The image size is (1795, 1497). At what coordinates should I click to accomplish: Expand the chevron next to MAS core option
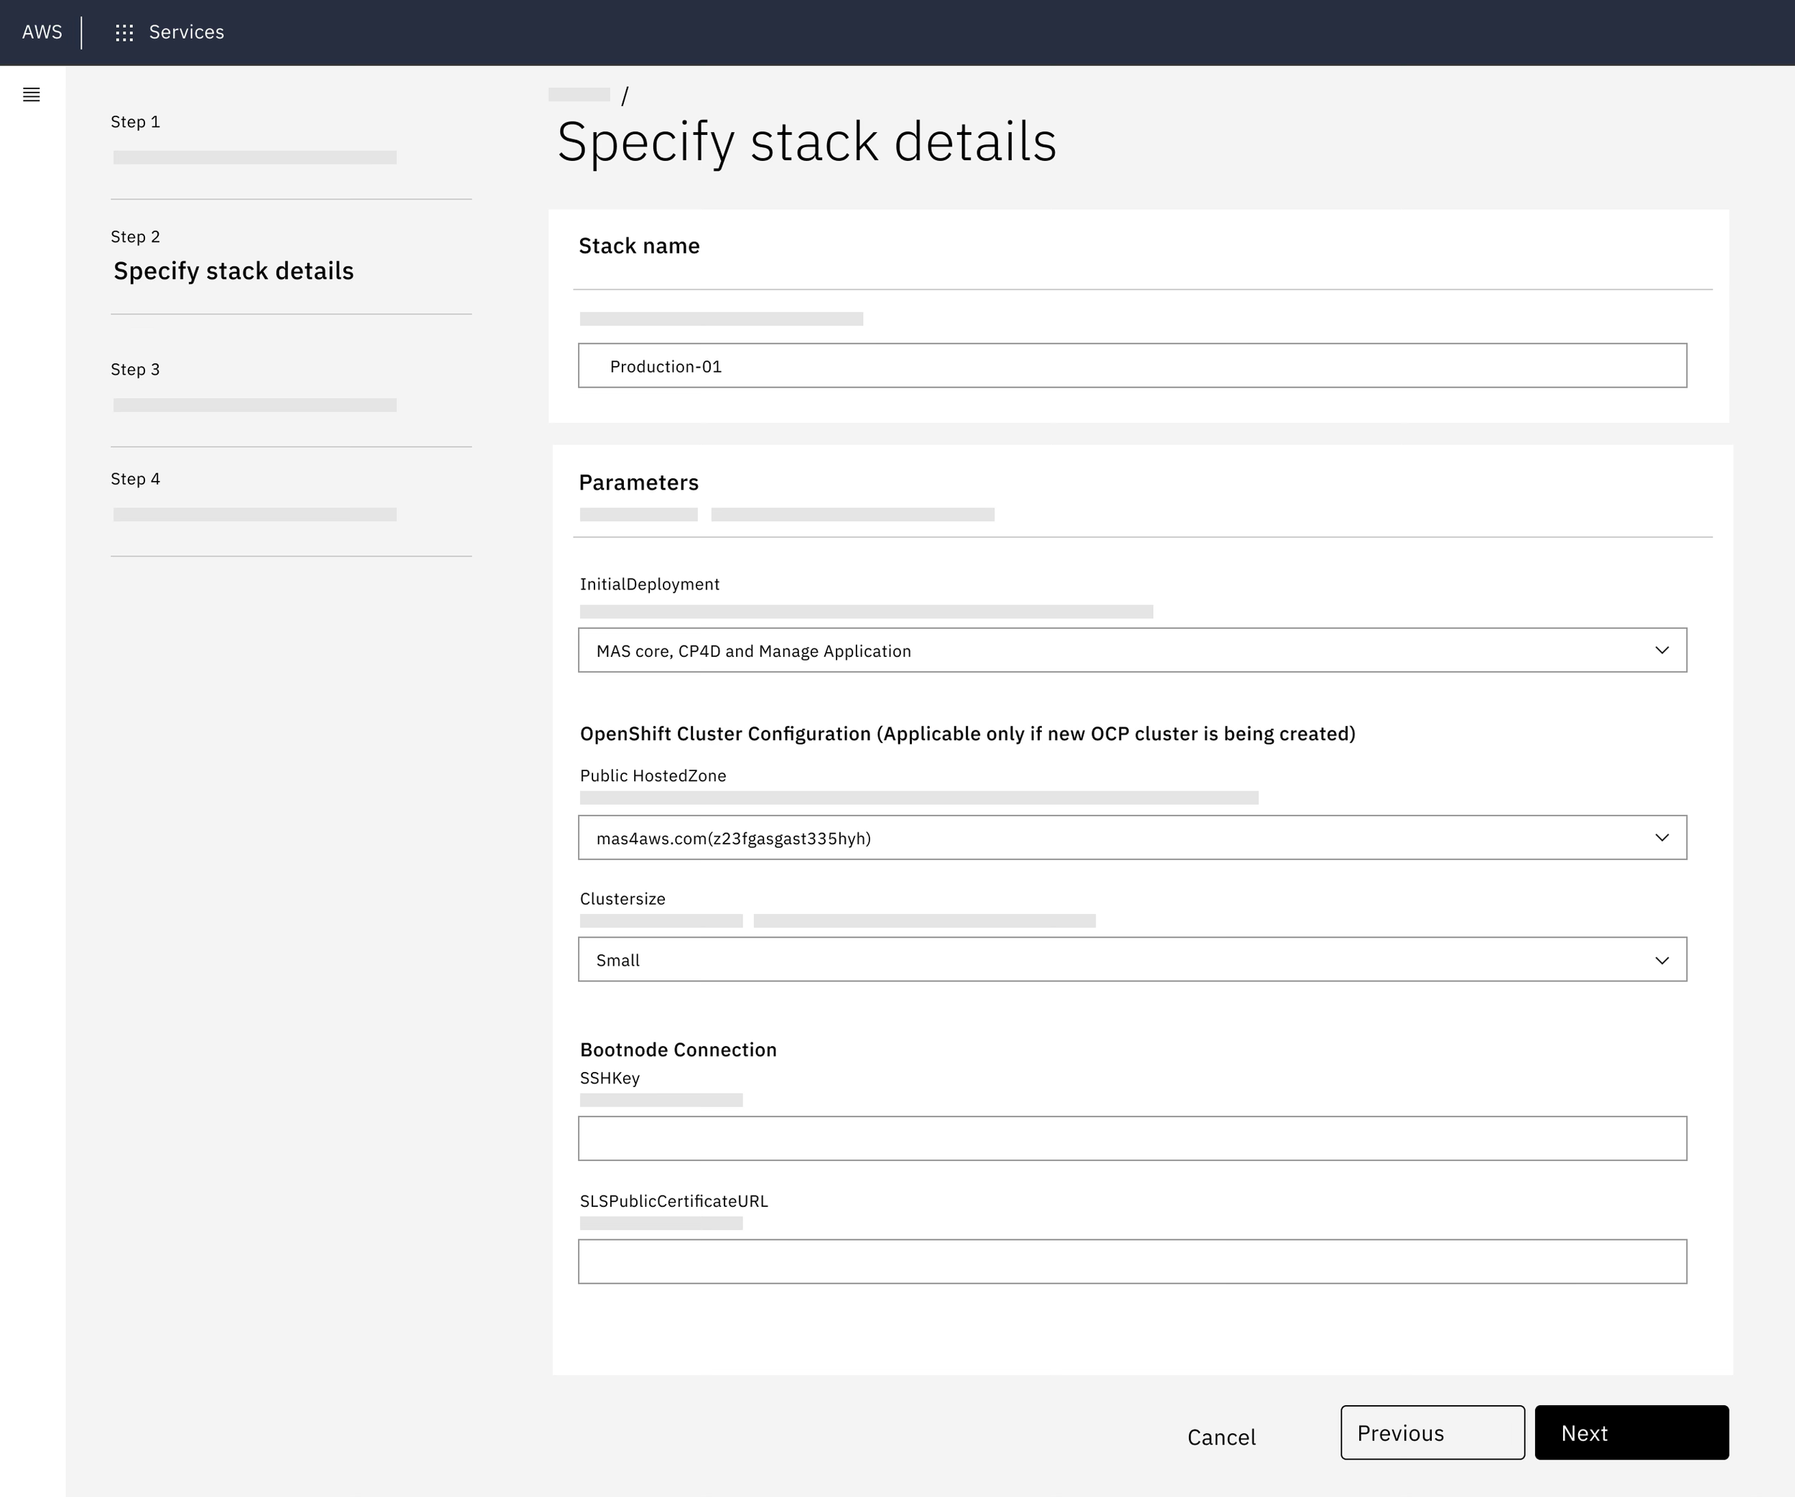[x=1661, y=650]
